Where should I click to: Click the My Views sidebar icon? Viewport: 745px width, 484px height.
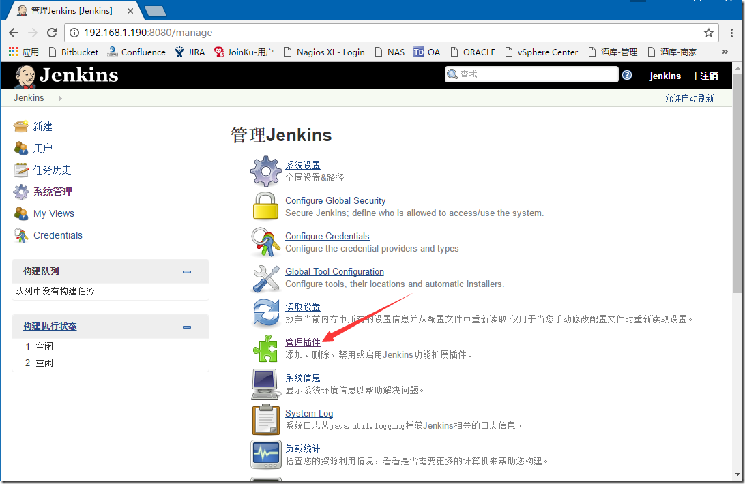coord(21,214)
